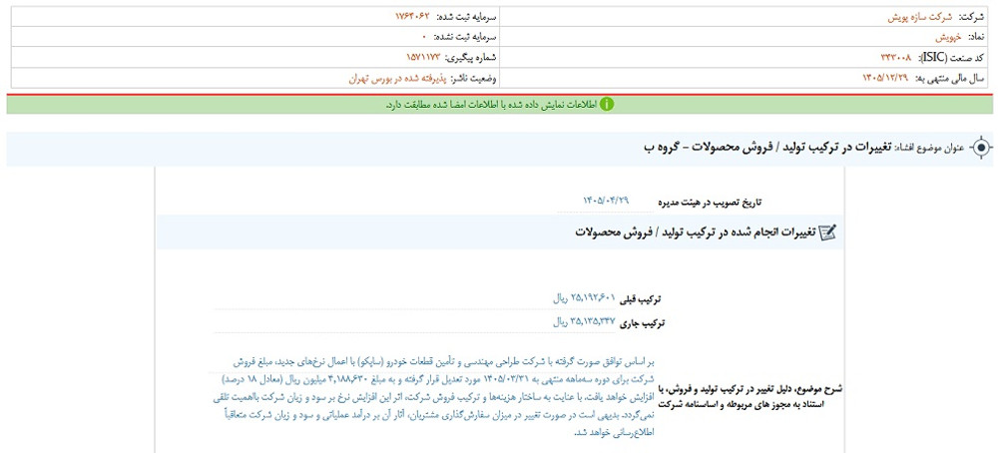The width and height of the screenshot is (998, 453).
Task: Click the ترکیب جاری label
Action: click(x=643, y=323)
